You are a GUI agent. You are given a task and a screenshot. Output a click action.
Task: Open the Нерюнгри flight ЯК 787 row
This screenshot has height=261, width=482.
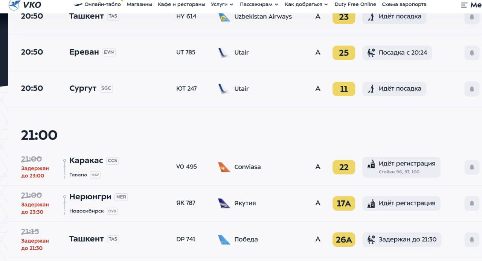pos(186,203)
